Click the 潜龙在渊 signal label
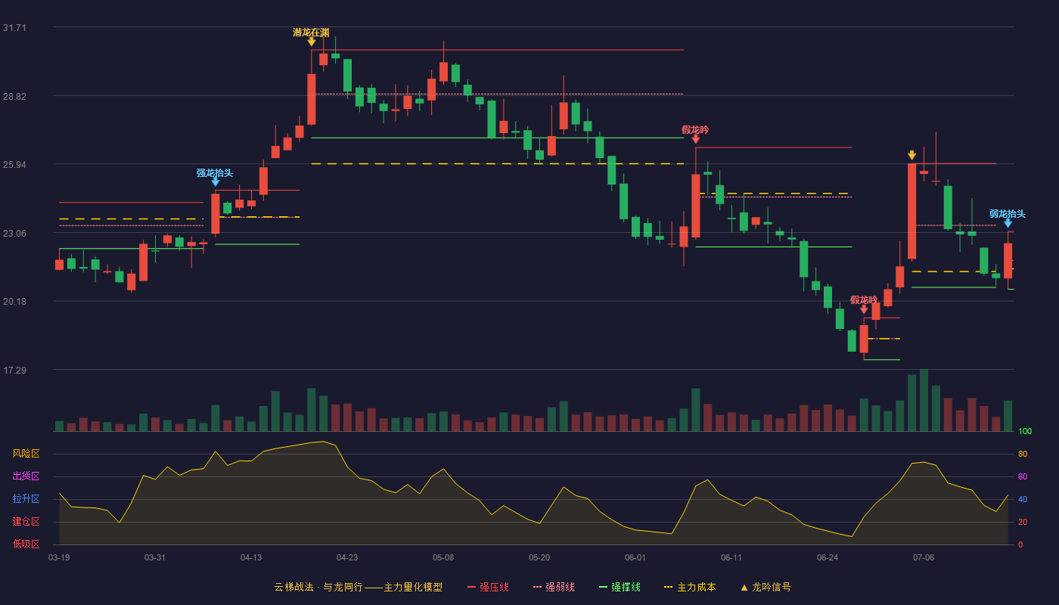Image resolution: width=1059 pixels, height=605 pixels. [x=311, y=33]
